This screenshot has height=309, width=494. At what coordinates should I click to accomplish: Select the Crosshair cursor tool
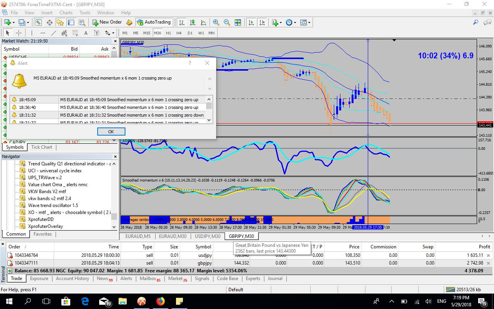[x=18, y=33]
